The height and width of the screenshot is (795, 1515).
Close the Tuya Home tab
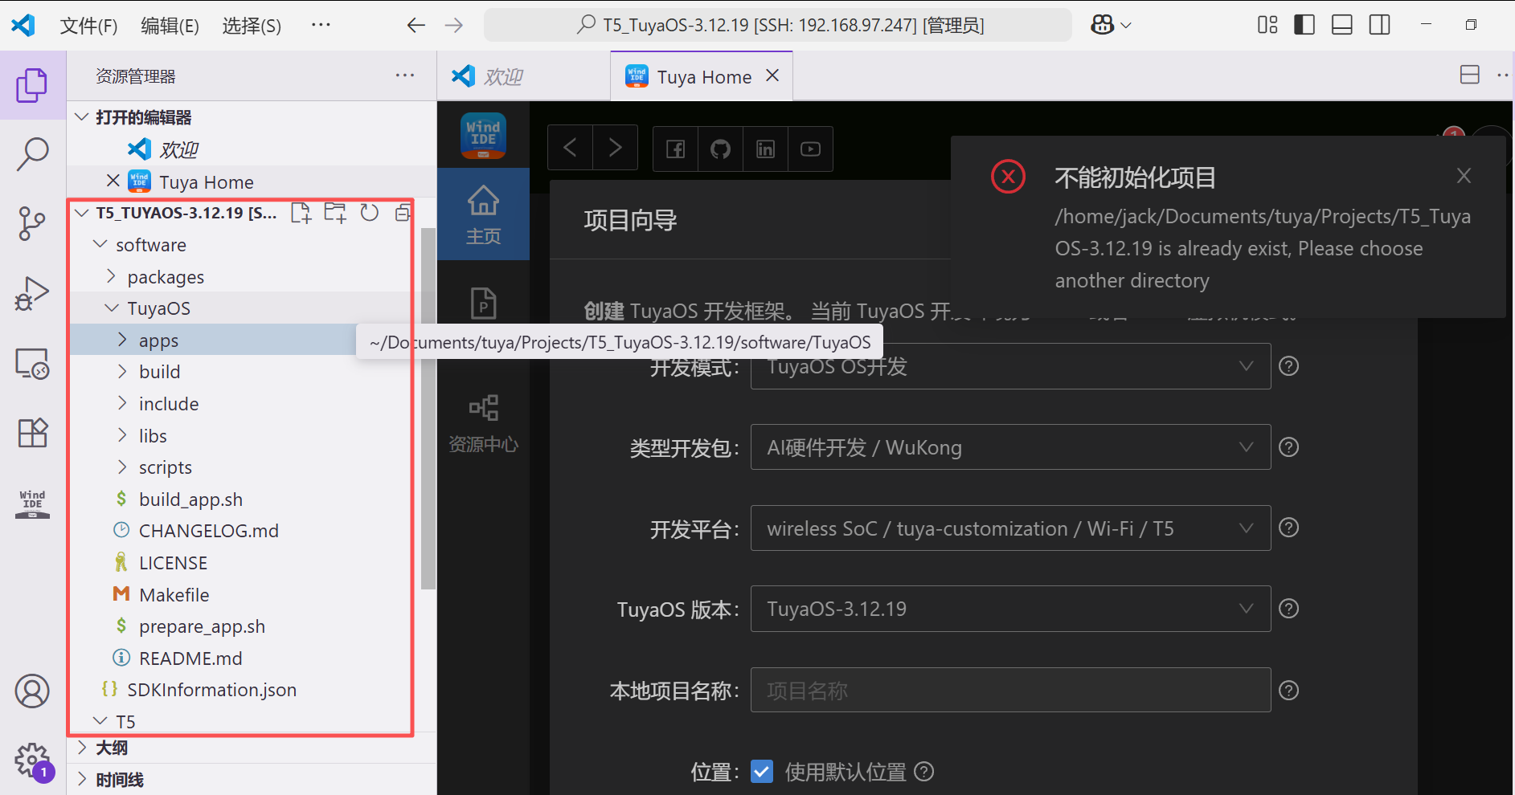click(772, 75)
